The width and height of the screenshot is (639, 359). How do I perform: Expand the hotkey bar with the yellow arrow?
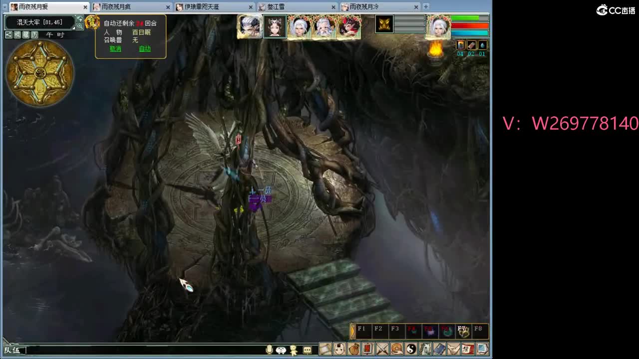pos(352,331)
